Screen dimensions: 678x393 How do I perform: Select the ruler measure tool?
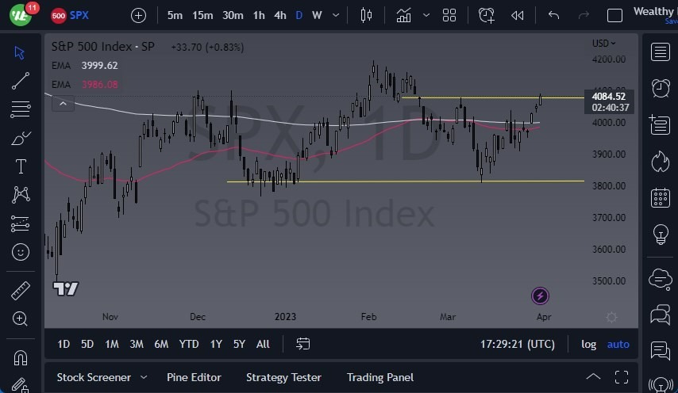click(21, 290)
